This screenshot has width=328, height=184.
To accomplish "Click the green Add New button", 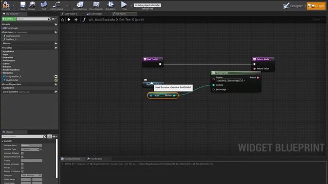I will coord(9,19).
